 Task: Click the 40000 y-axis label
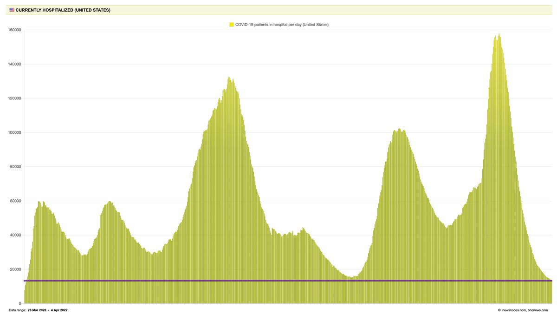16,235
